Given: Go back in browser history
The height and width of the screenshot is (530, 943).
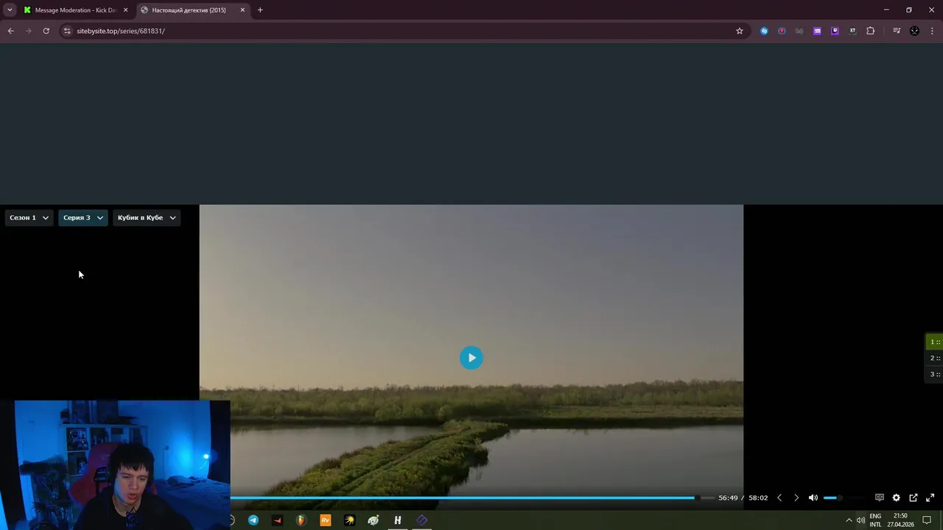Looking at the screenshot, I should click(x=10, y=31).
